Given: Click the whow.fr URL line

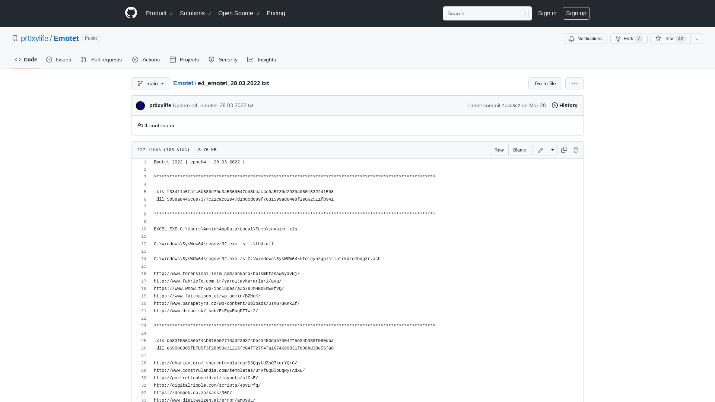Looking at the screenshot, I should point(219,289).
